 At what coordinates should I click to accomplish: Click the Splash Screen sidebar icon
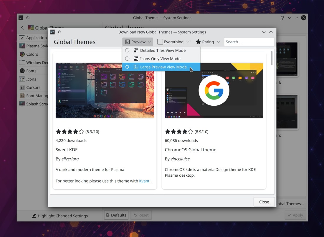tap(22, 104)
